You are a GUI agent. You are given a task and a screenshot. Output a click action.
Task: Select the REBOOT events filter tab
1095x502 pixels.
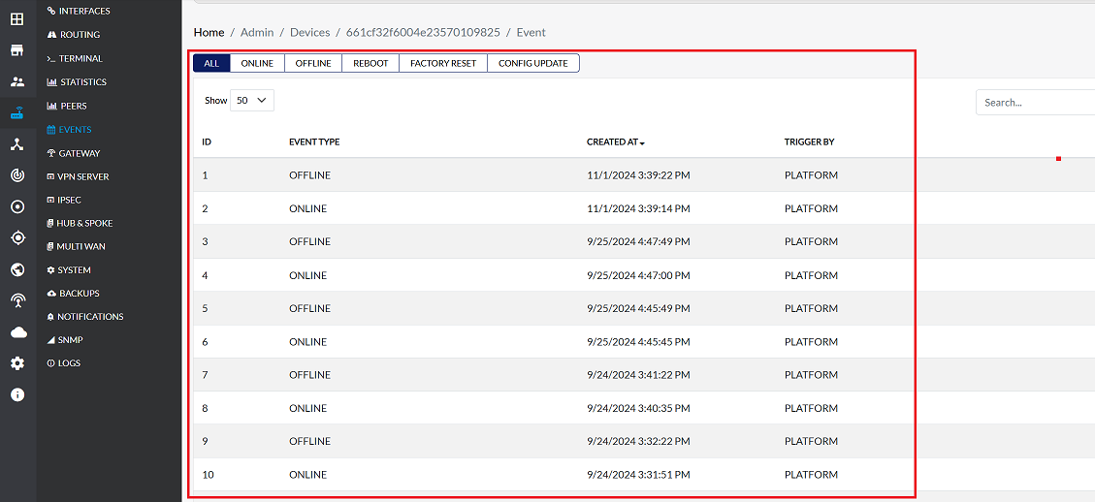point(370,64)
